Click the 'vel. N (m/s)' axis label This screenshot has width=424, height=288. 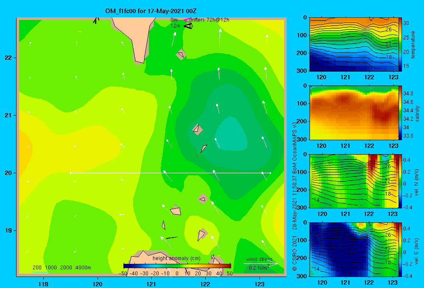[x=417, y=183]
